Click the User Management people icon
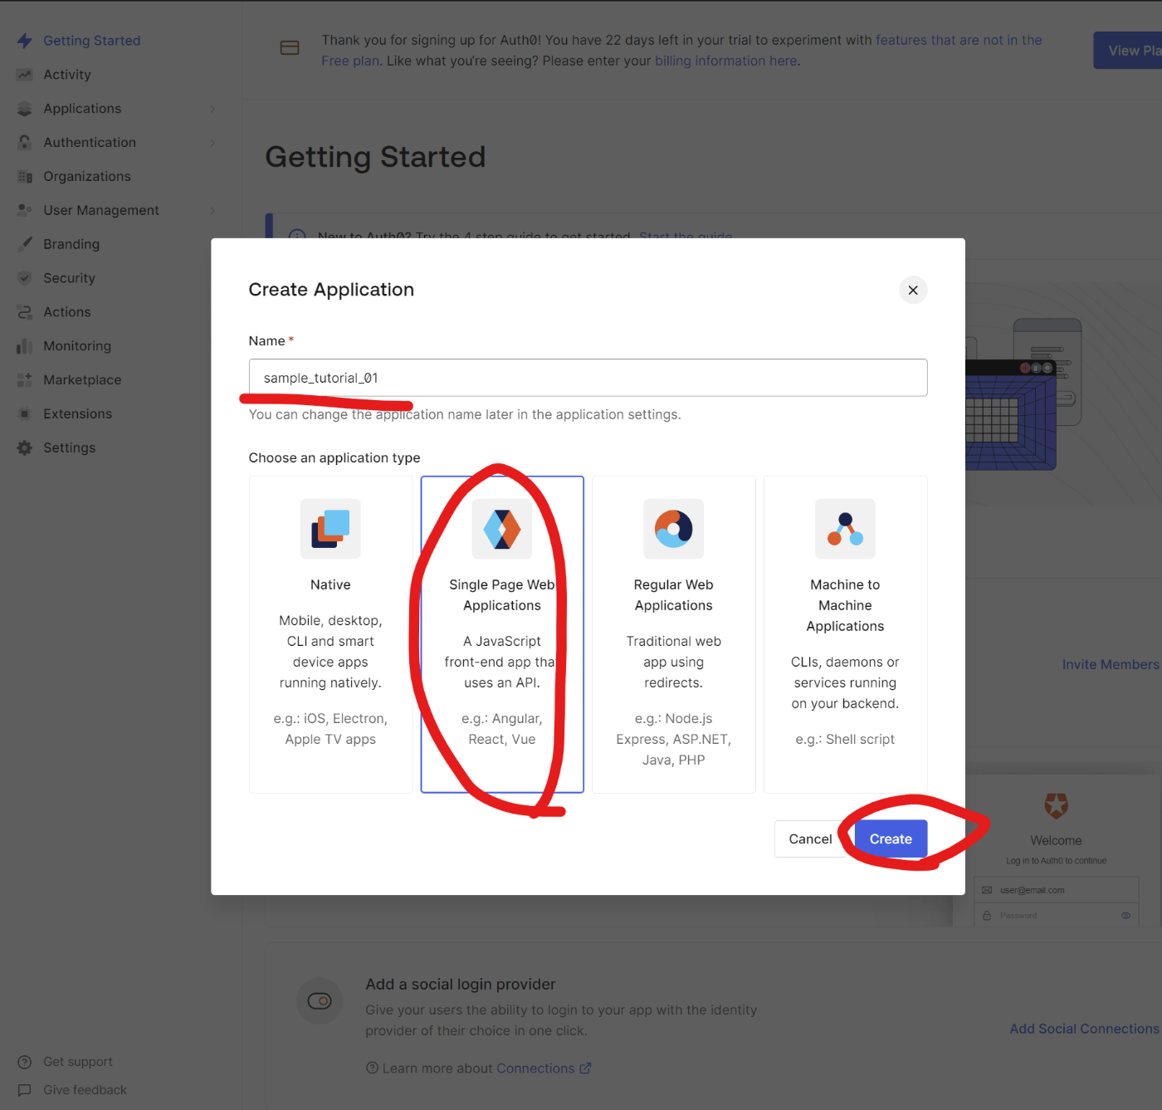The height and width of the screenshot is (1110, 1162). [25, 210]
